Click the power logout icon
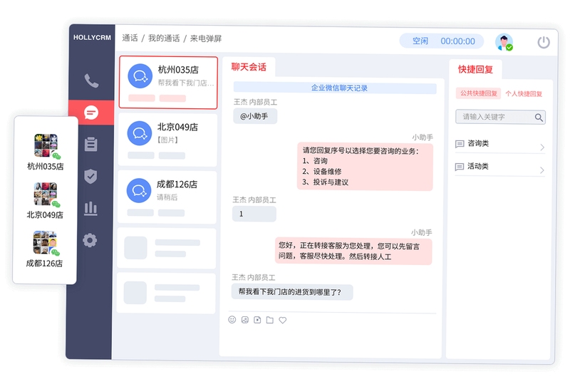 (x=544, y=42)
